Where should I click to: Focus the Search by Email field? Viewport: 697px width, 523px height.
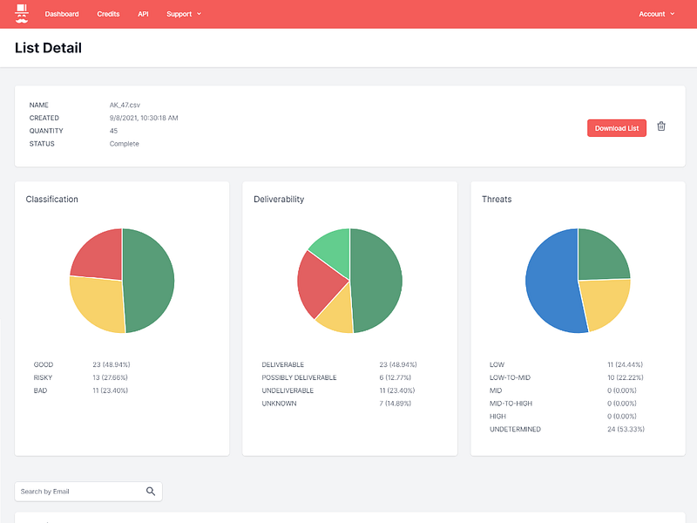click(88, 492)
